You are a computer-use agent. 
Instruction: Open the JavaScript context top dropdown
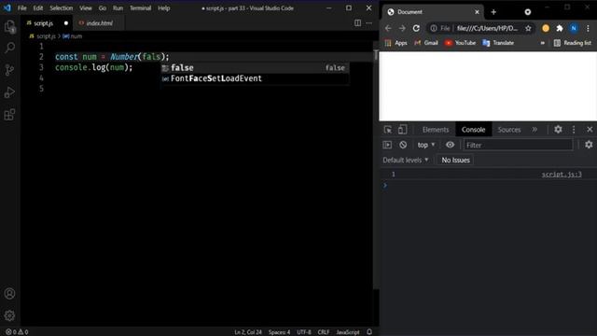pyautogui.click(x=426, y=145)
